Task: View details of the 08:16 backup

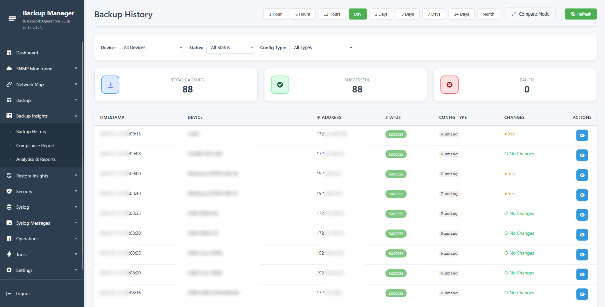Action: point(582,294)
